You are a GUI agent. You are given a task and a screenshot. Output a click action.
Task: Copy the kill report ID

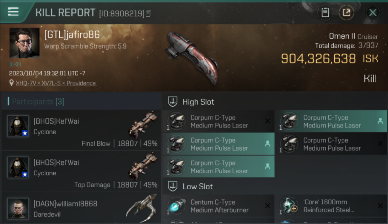click(148, 13)
